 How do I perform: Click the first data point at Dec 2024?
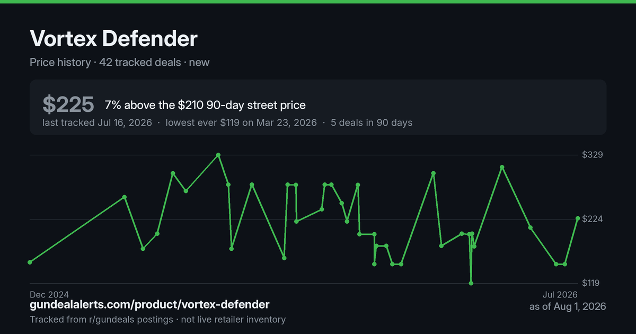coord(30,262)
